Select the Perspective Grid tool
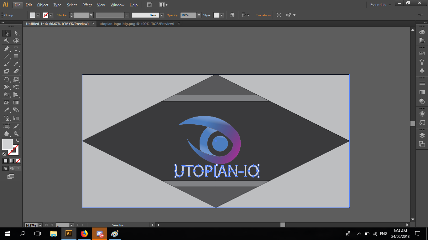 point(16,95)
